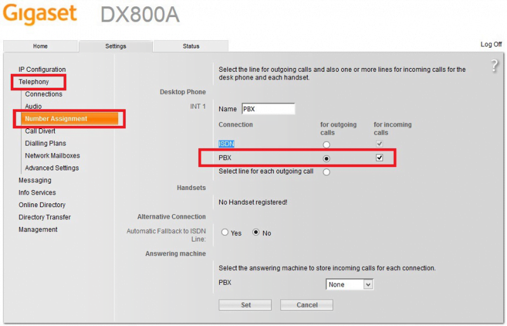The image size is (507, 326).
Task: Switch to the Home tab
Action: click(41, 46)
